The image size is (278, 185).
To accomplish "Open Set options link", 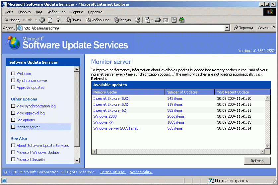I will [x=26, y=120].
